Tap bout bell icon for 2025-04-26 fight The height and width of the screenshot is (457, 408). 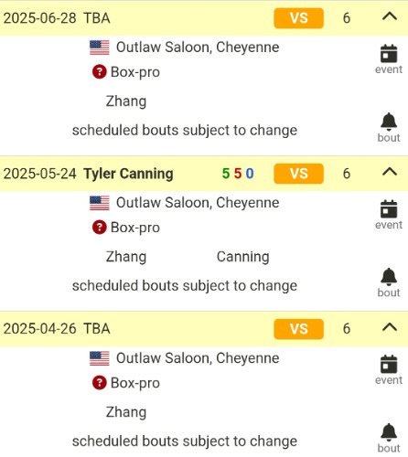[x=389, y=438]
